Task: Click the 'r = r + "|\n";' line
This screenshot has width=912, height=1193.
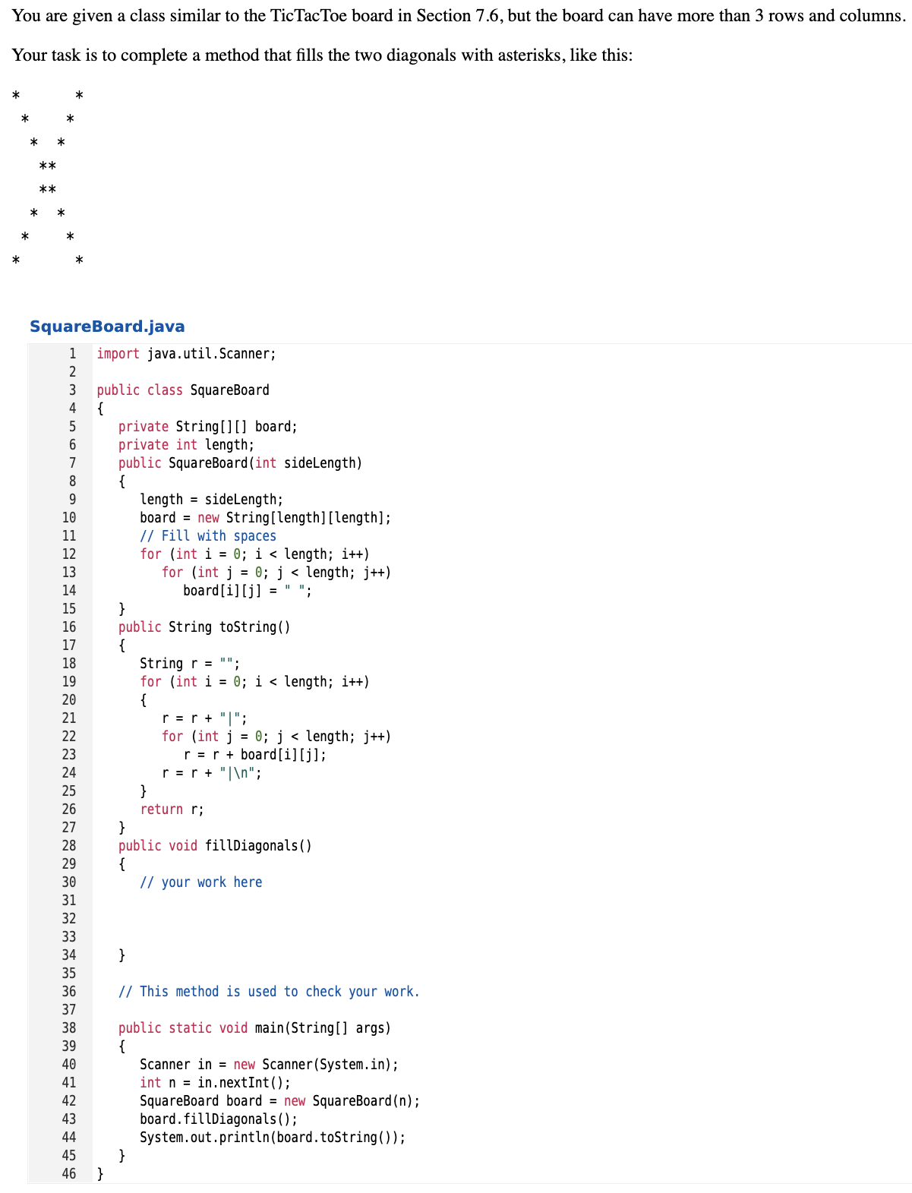Action: click(x=212, y=773)
